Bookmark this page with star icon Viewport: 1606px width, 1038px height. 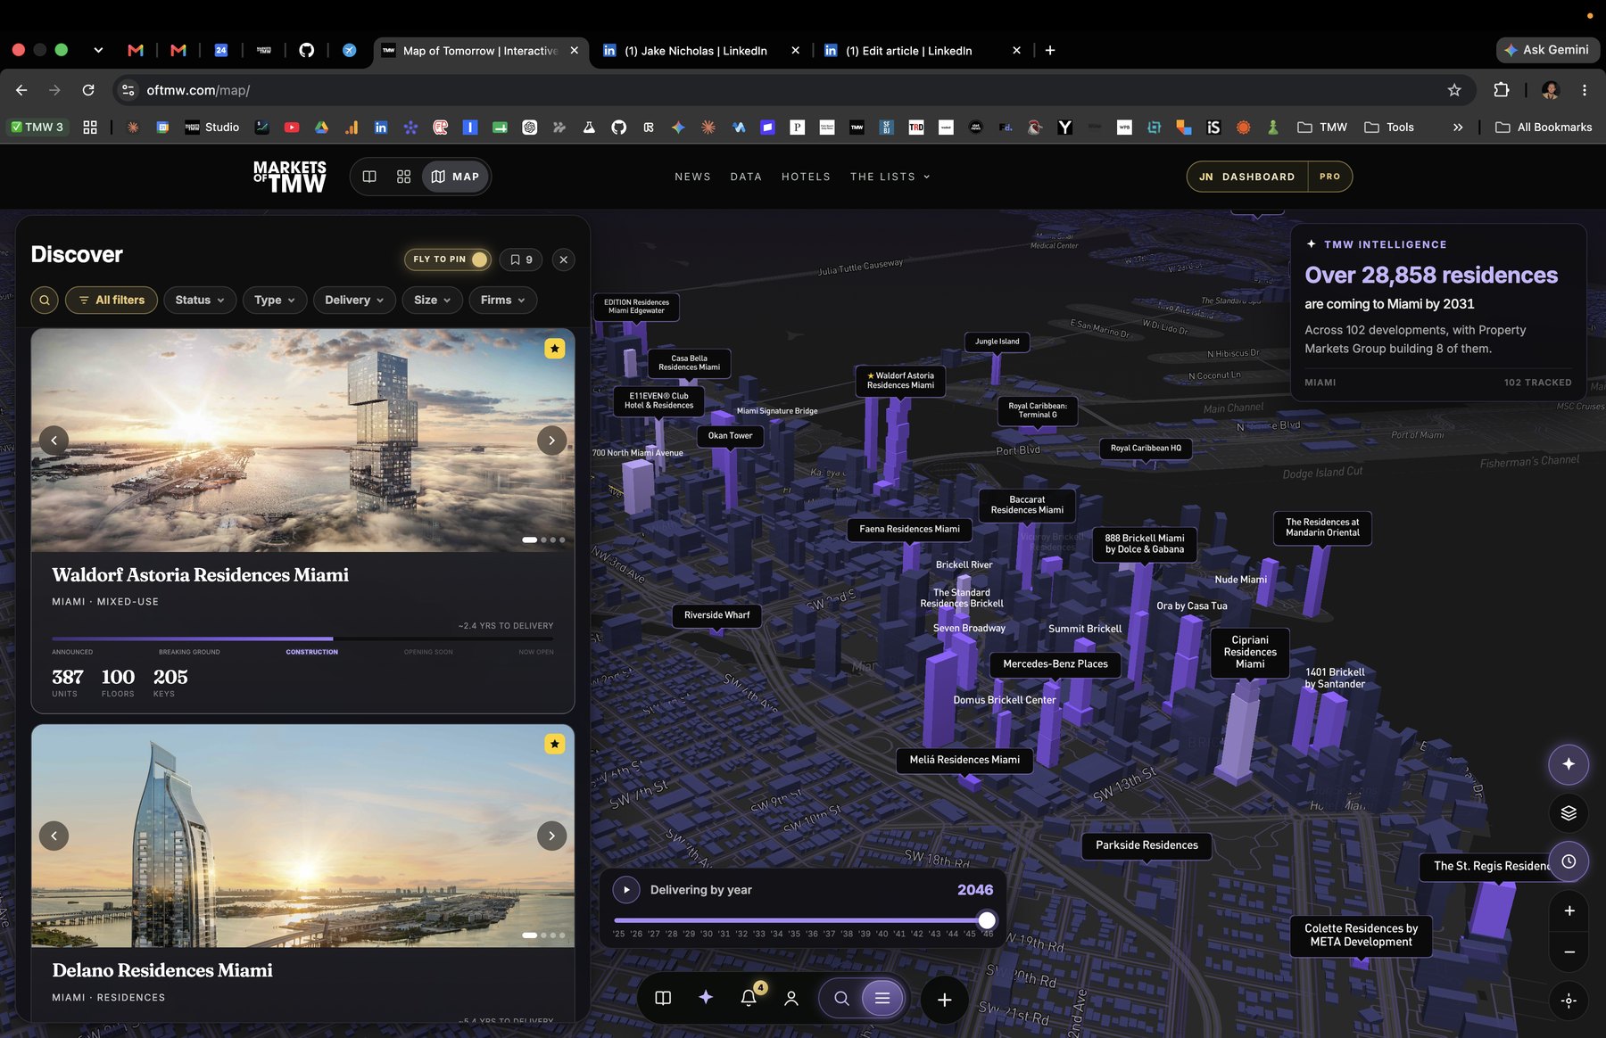coord(1454,90)
